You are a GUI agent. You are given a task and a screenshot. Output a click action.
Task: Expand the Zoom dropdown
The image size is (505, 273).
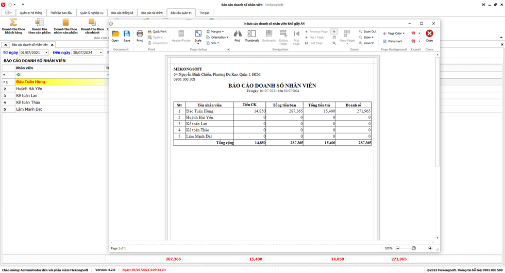click(366, 37)
